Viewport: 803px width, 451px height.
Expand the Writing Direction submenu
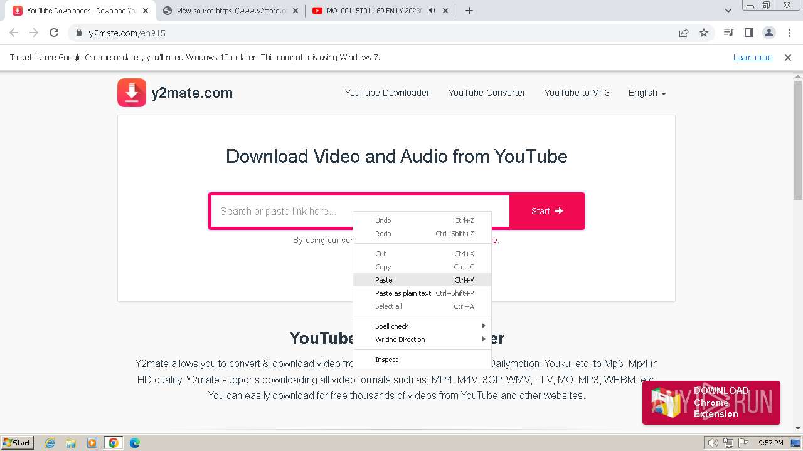[422, 340]
